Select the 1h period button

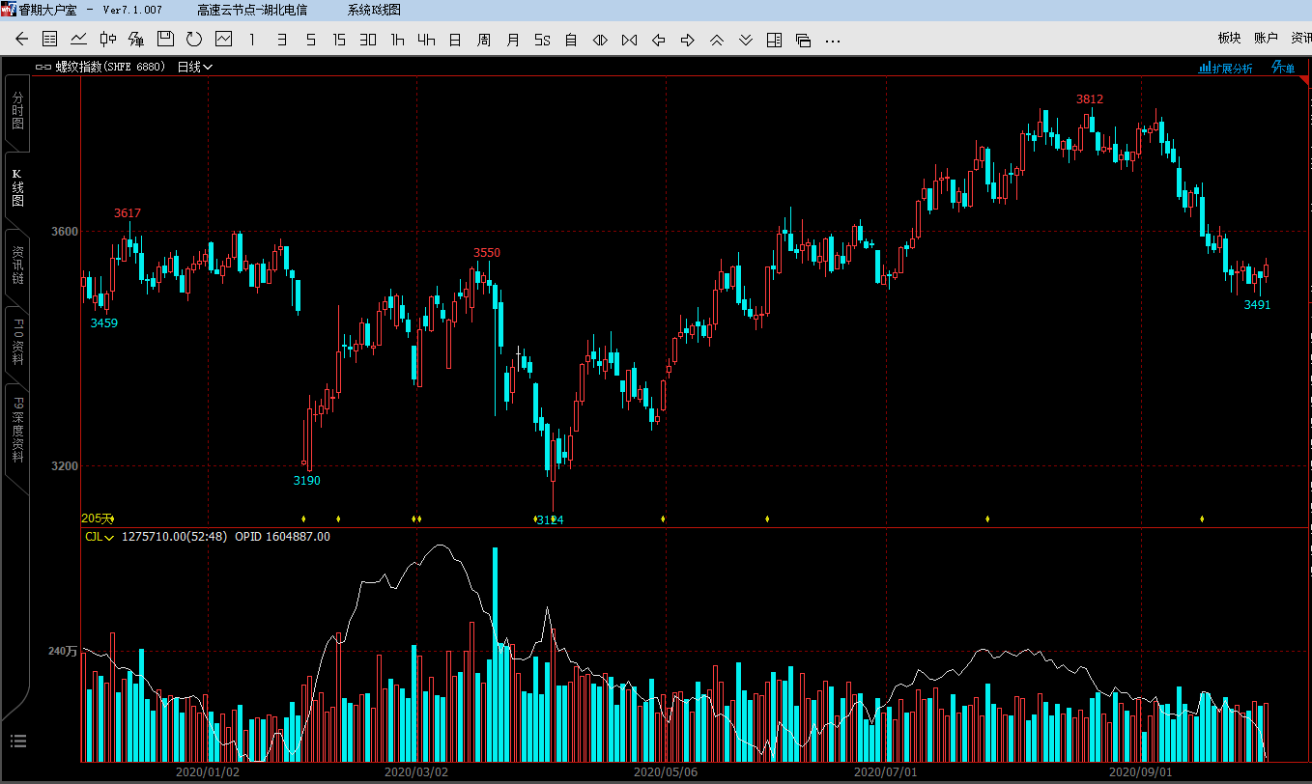pyautogui.click(x=397, y=40)
